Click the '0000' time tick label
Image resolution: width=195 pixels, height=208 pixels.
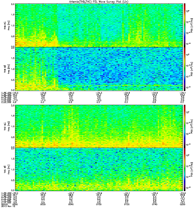pyautogui.click(x=15, y=204)
